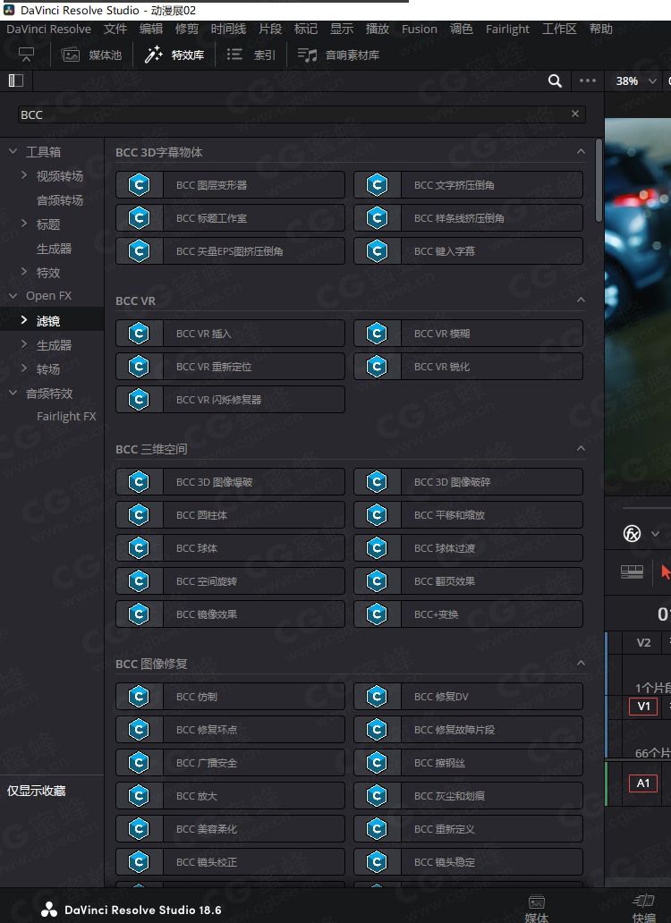Select the BCC VR 闪烁修复器 effect icon

139,399
